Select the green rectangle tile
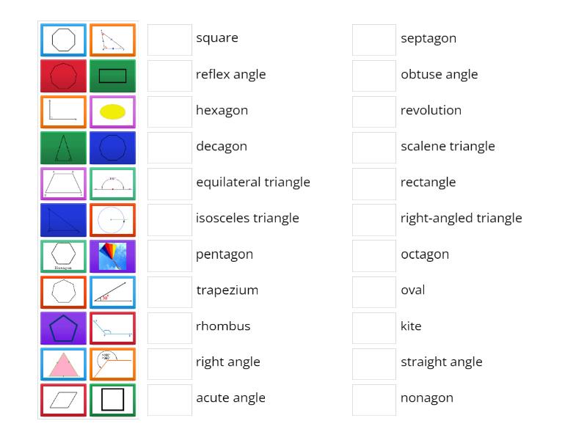Viewport: 587px width, 440px height. coord(112,76)
